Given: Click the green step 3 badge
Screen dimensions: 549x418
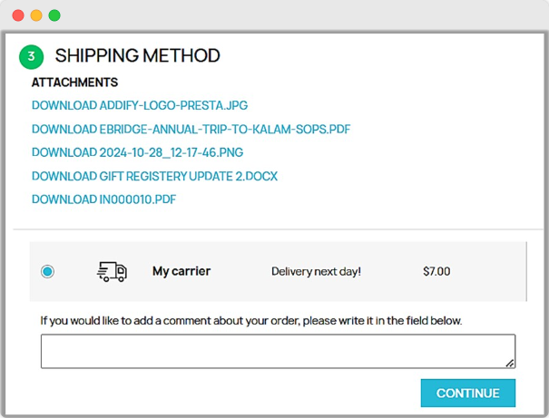Looking at the screenshot, I should [32, 56].
